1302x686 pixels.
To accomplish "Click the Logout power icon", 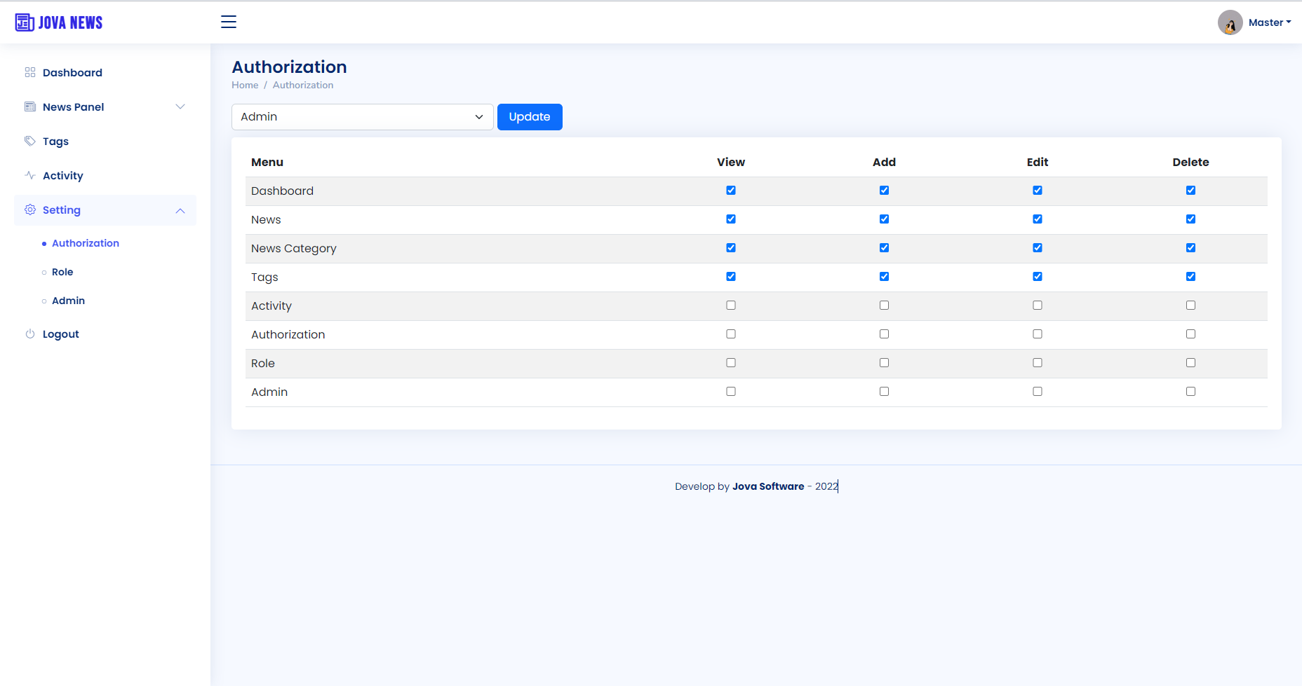I will [x=30, y=334].
